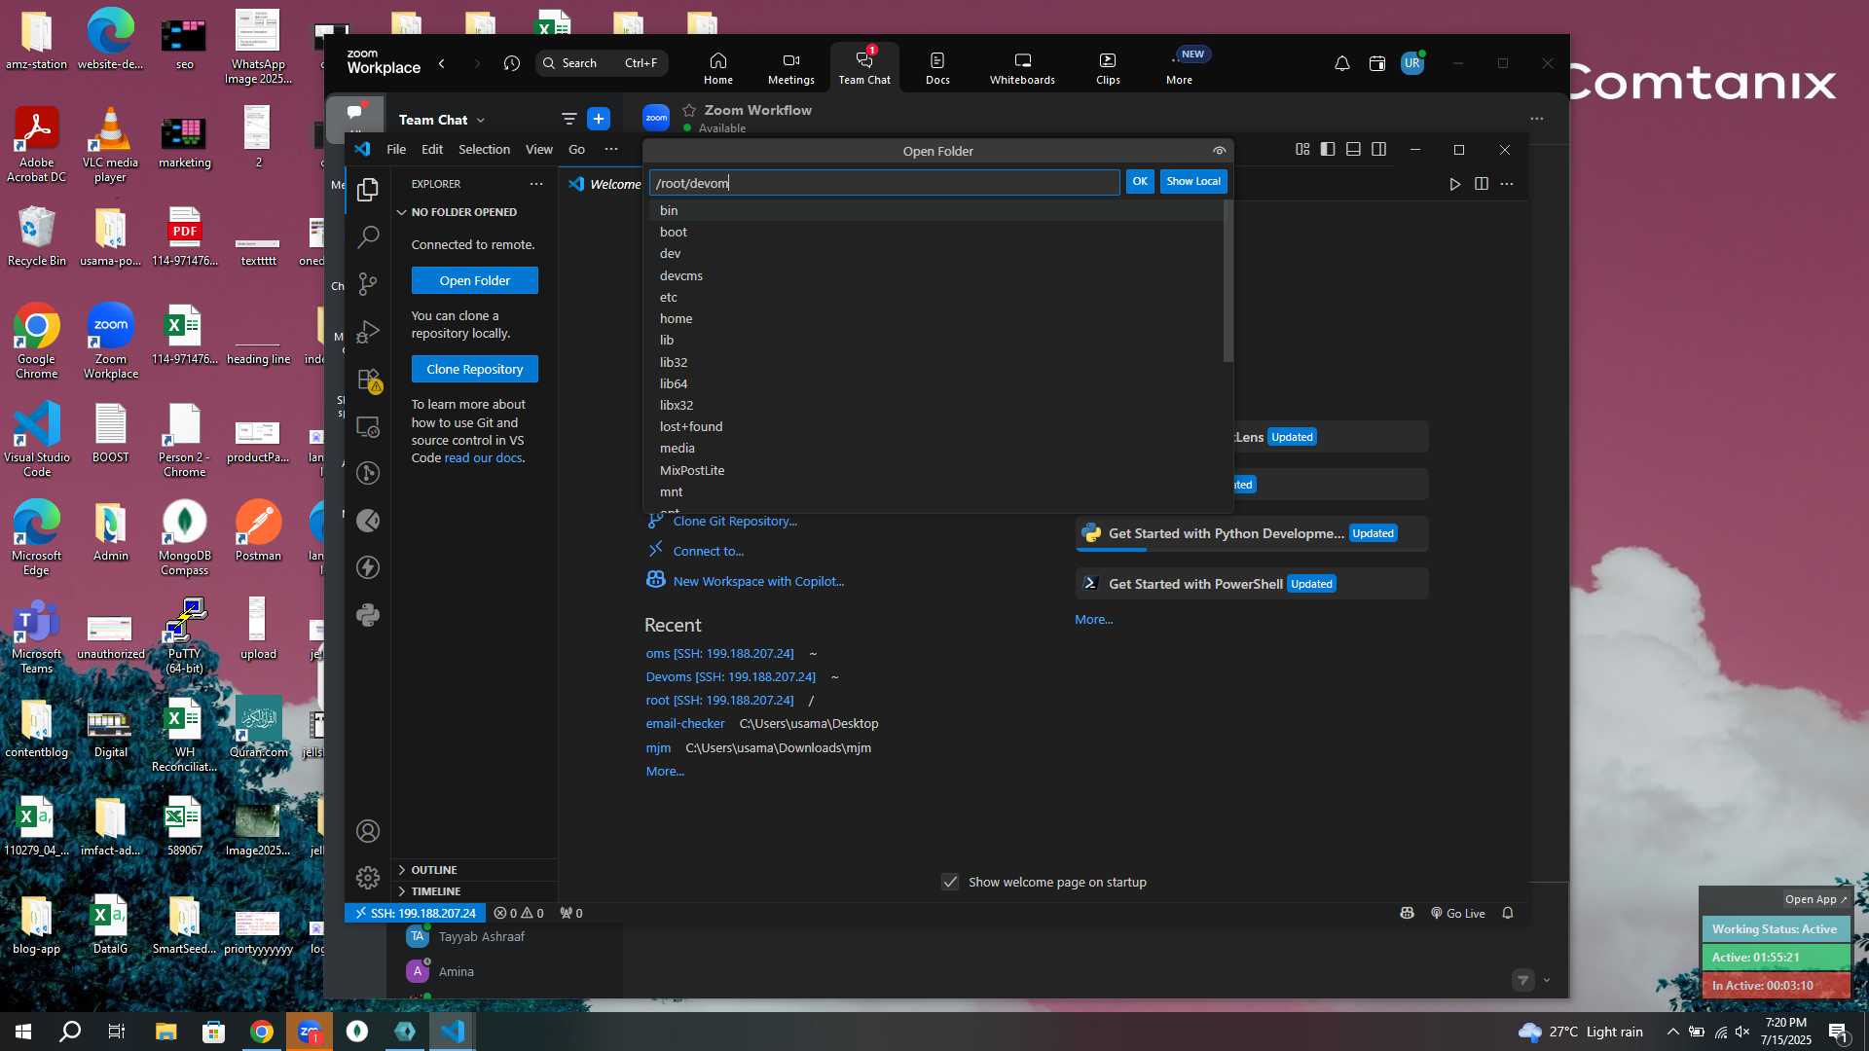Toggle the primary side bar layout icon
Image resolution: width=1869 pixels, height=1051 pixels.
[1328, 149]
